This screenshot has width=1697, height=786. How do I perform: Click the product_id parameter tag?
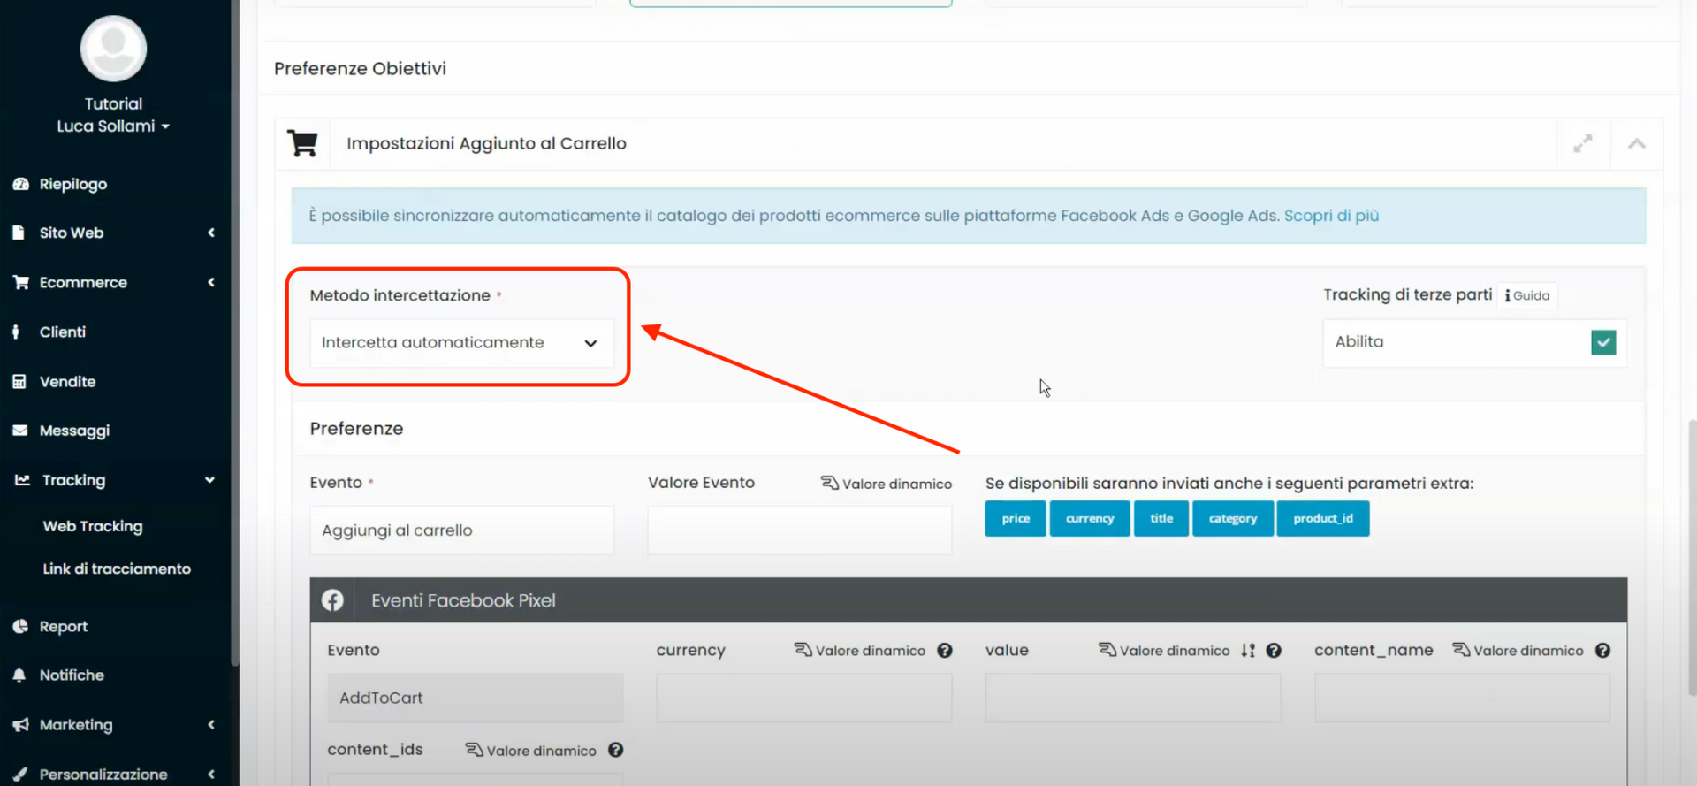(1322, 519)
